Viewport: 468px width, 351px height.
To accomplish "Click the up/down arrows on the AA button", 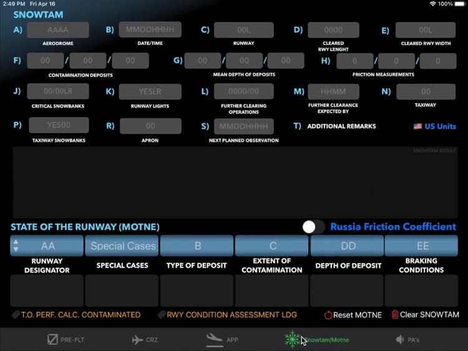I will click(16, 245).
